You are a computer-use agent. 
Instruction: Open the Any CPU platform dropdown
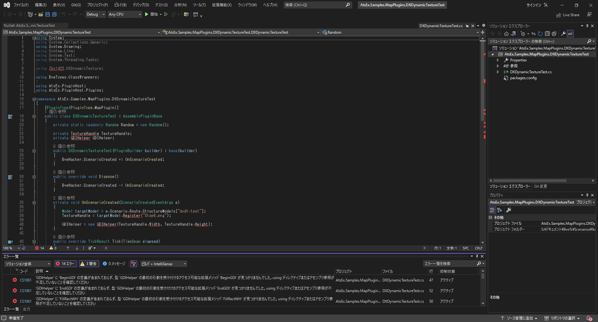coord(125,14)
